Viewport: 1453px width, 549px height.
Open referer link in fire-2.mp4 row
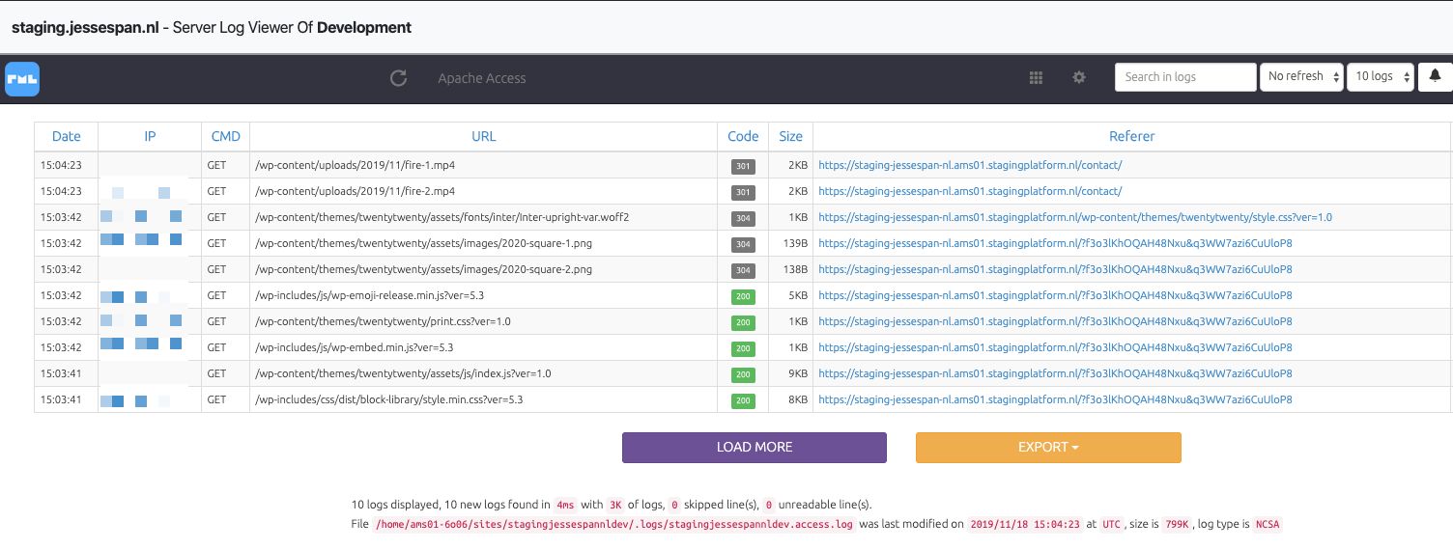coord(970,191)
